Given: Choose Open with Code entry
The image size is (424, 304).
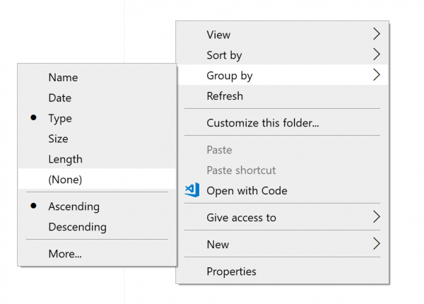Looking at the screenshot, I should tap(247, 191).
